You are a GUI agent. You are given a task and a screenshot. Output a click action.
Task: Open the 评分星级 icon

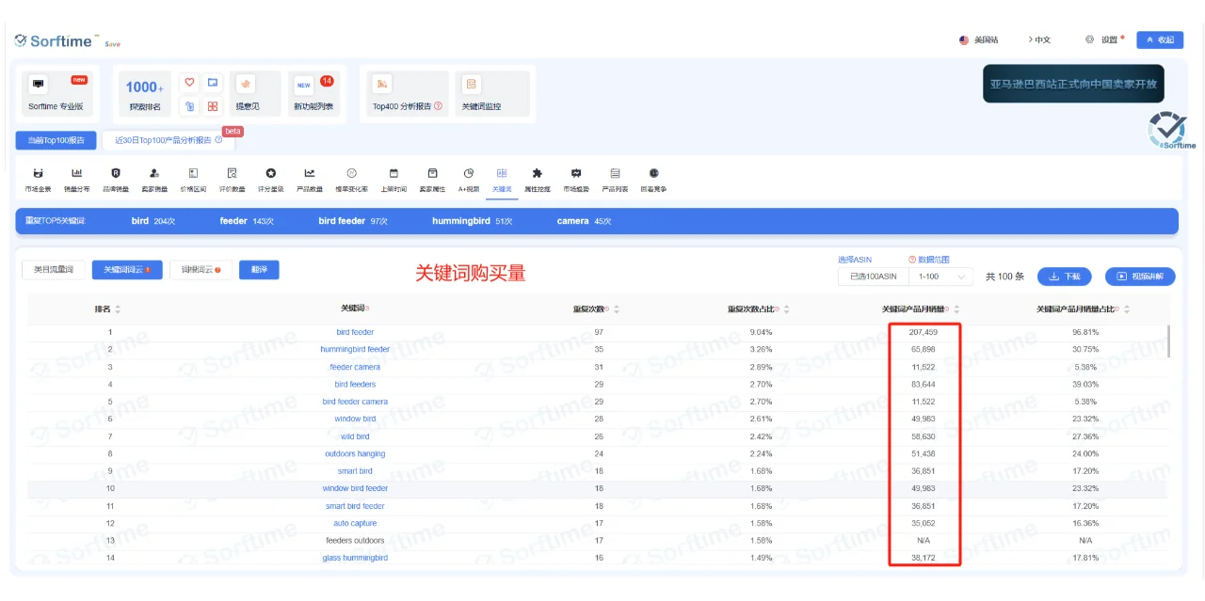(x=270, y=179)
